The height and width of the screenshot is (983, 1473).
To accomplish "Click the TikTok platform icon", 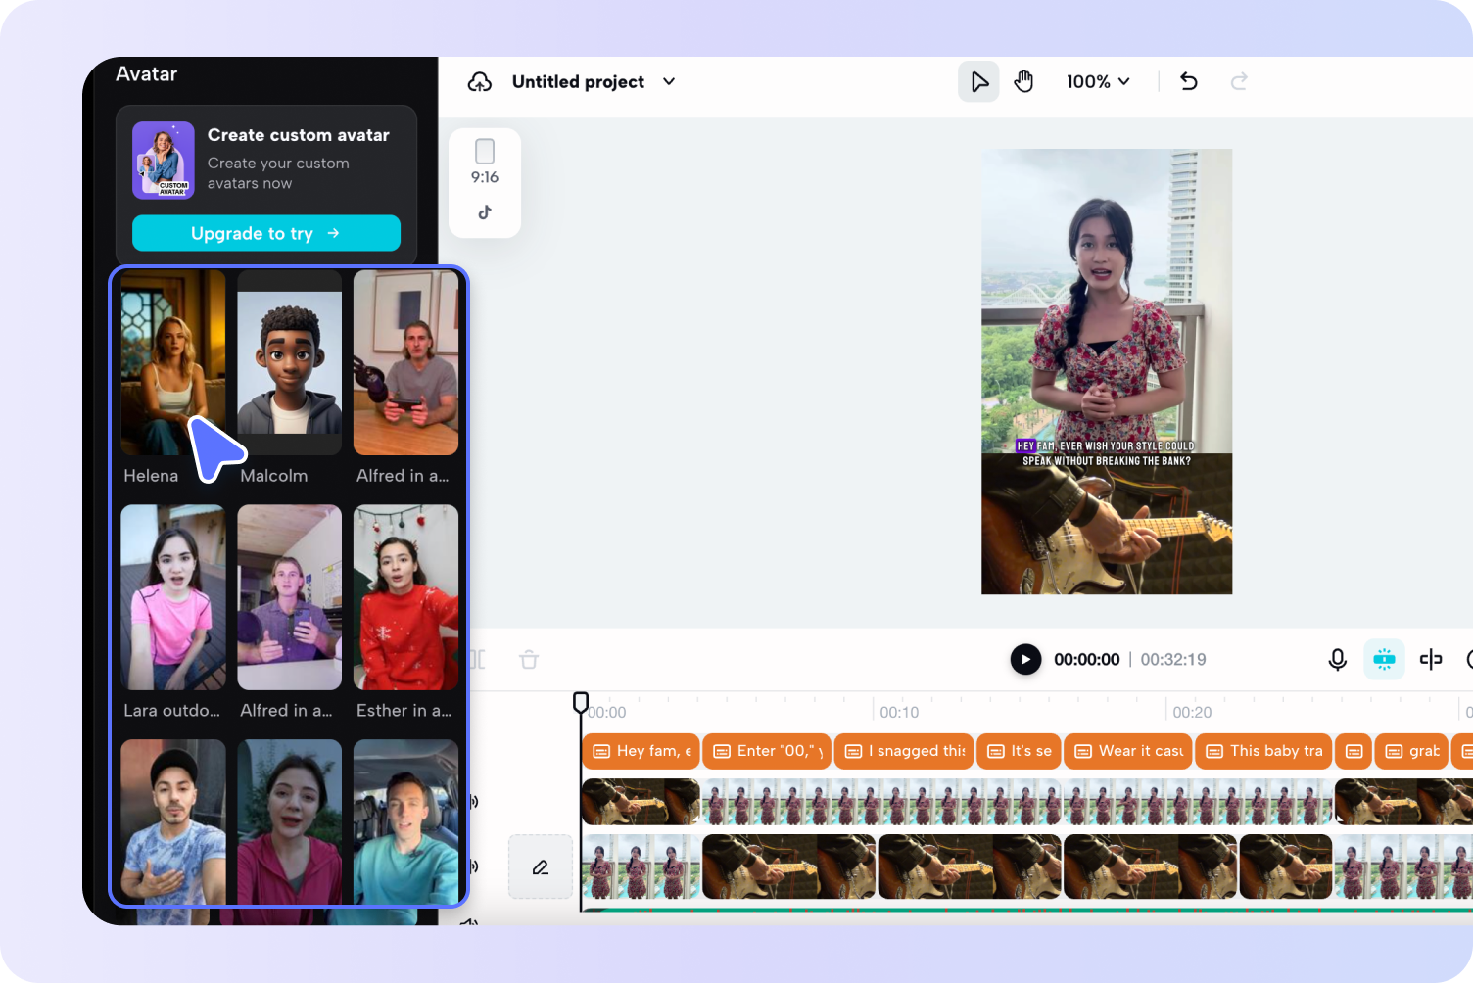I will (485, 212).
